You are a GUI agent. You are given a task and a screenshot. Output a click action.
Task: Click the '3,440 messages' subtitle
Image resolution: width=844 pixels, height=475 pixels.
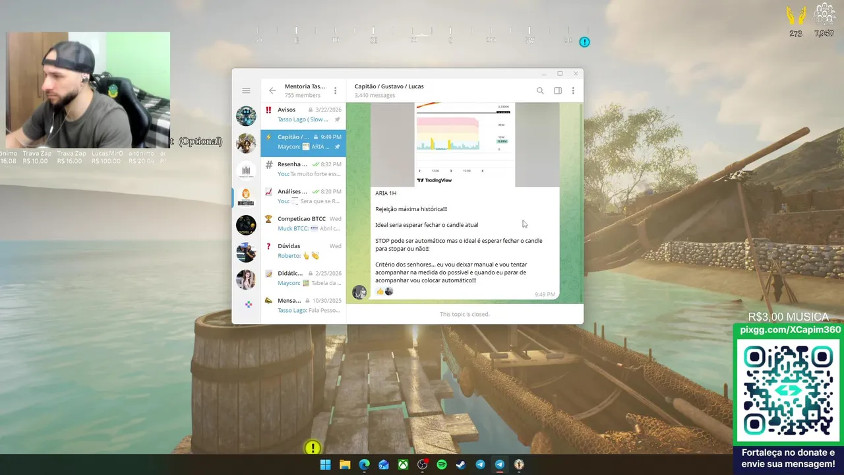(x=375, y=96)
